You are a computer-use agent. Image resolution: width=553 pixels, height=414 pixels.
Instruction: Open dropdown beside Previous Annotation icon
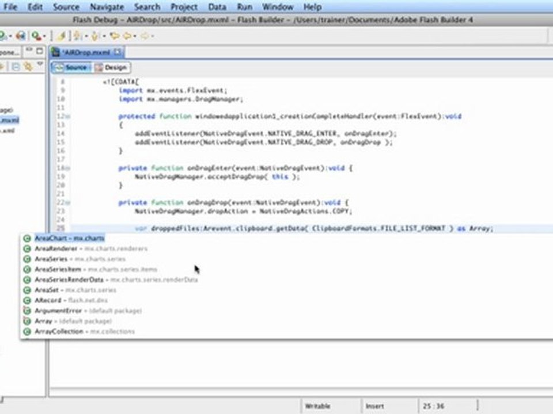click(x=104, y=36)
